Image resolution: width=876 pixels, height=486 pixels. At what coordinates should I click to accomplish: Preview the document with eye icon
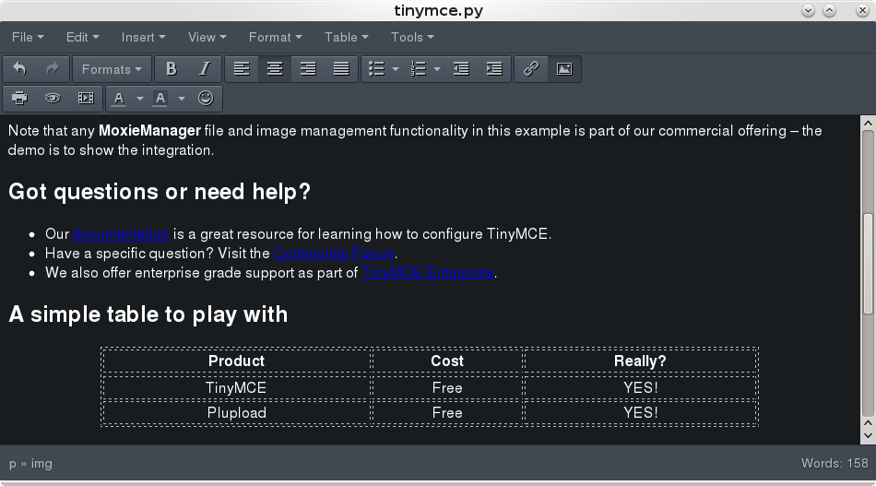pyautogui.click(x=53, y=99)
